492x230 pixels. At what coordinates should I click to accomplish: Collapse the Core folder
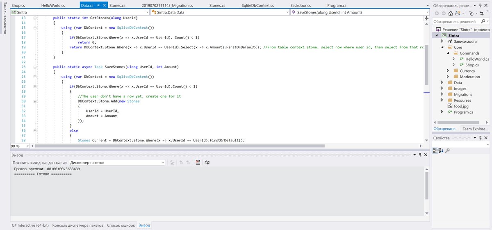tap(442, 47)
